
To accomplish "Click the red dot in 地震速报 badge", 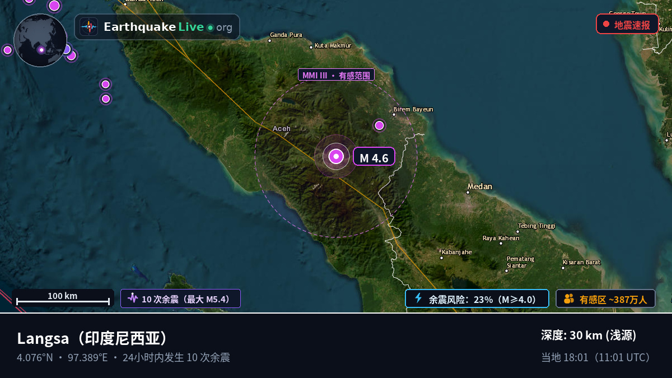I will (606, 24).
